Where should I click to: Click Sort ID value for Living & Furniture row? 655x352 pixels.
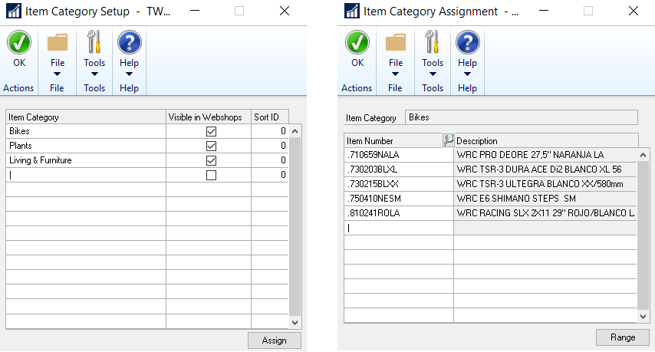[x=270, y=160]
